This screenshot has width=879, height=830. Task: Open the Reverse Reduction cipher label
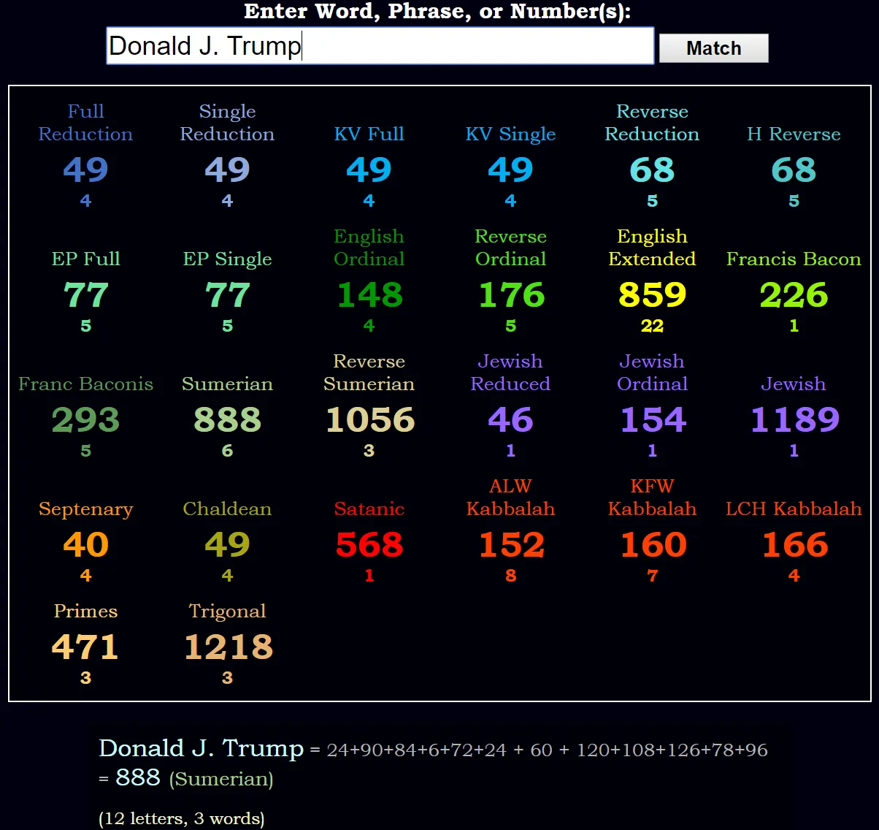(652, 123)
